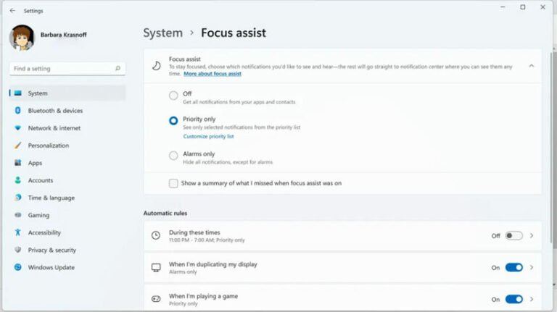
Task: Expand the During these times chevron
Action: pyautogui.click(x=532, y=235)
